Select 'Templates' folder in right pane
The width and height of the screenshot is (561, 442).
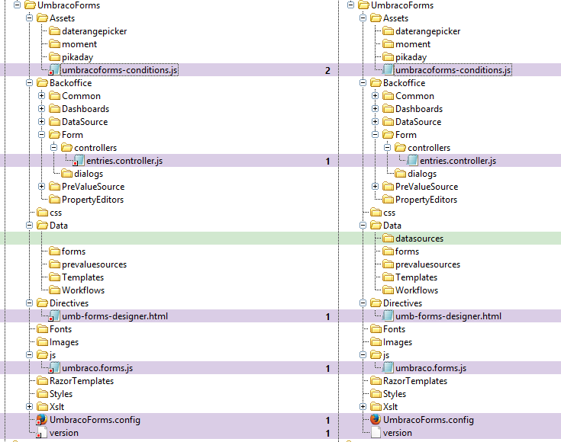416,277
